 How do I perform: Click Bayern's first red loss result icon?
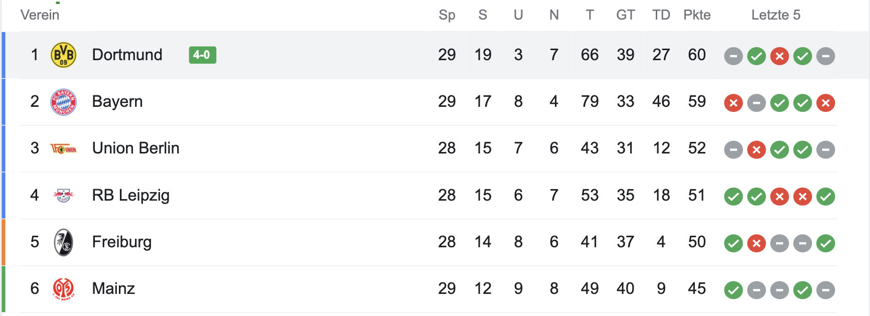(733, 103)
